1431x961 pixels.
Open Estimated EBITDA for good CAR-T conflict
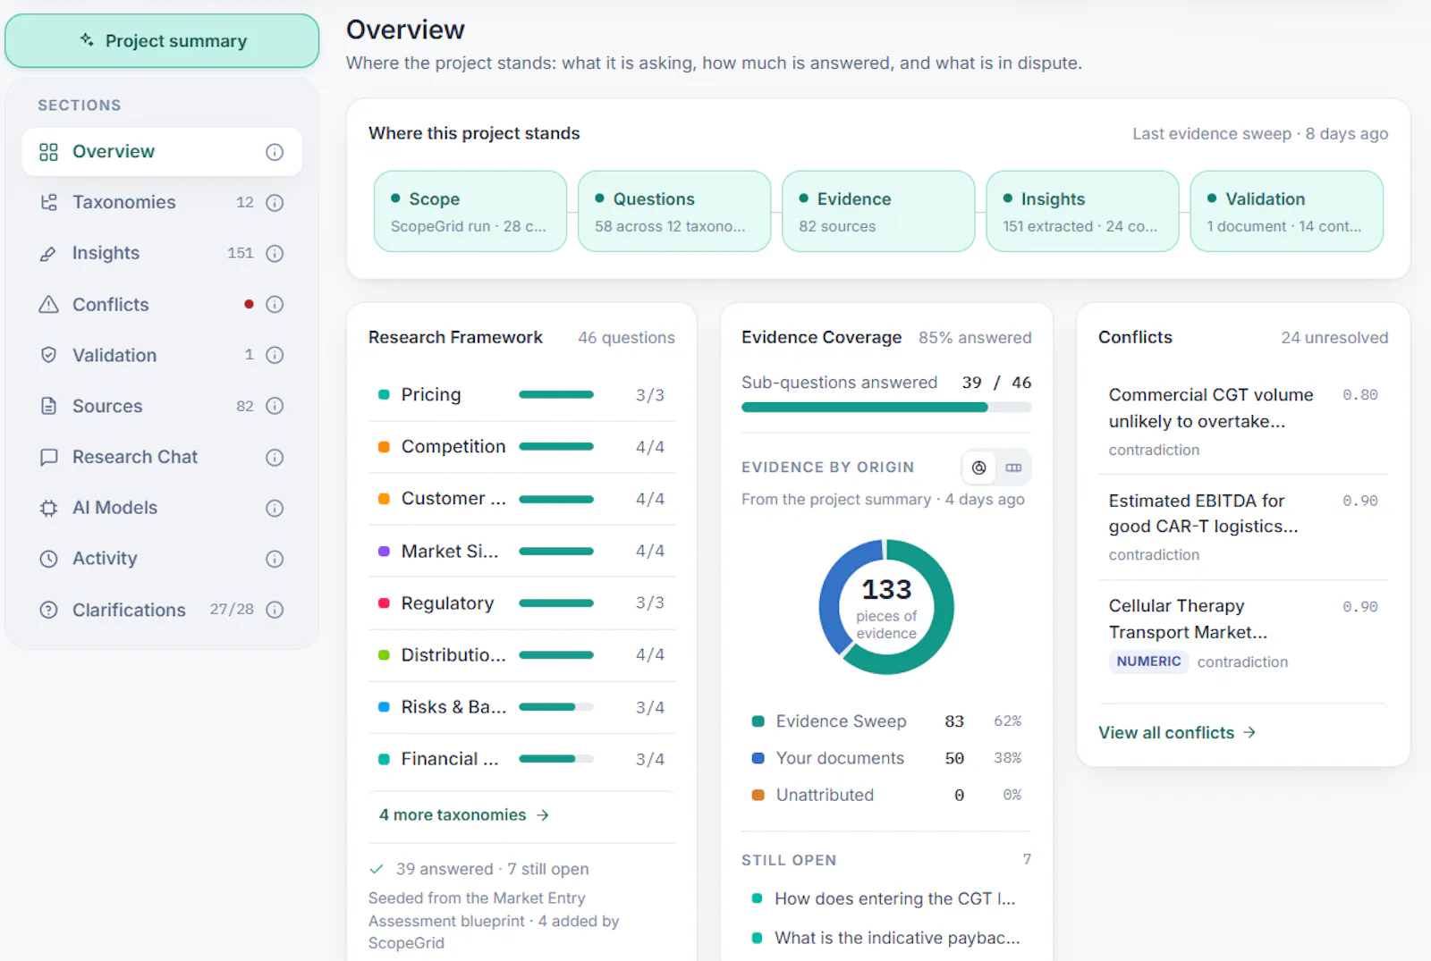(1243, 527)
